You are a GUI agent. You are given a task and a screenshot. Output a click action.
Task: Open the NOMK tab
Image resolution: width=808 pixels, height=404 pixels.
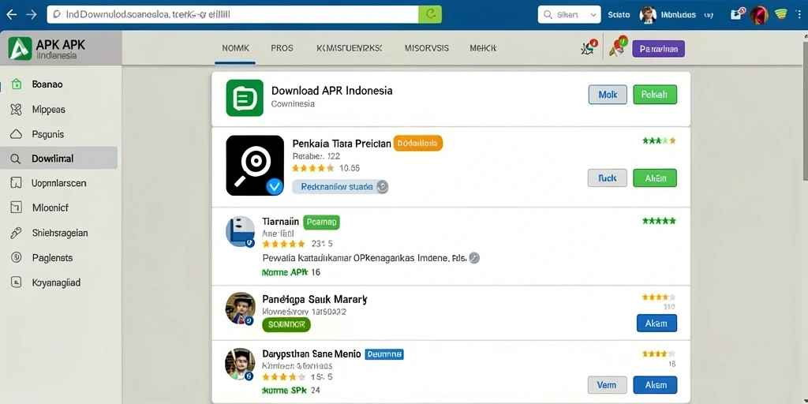point(235,48)
